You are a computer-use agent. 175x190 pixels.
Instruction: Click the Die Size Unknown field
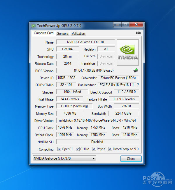(106, 56)
